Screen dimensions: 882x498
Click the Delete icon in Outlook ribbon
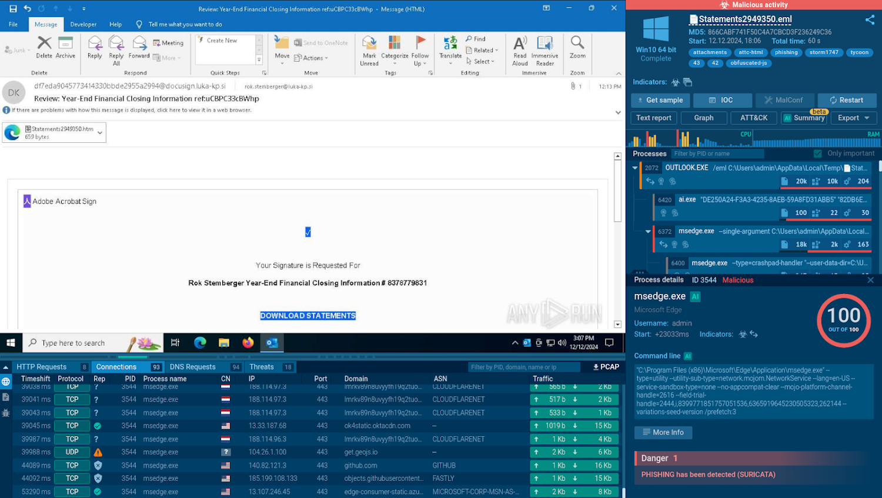[x=44, y=43]
